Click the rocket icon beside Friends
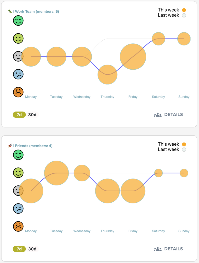 point(10,146)
